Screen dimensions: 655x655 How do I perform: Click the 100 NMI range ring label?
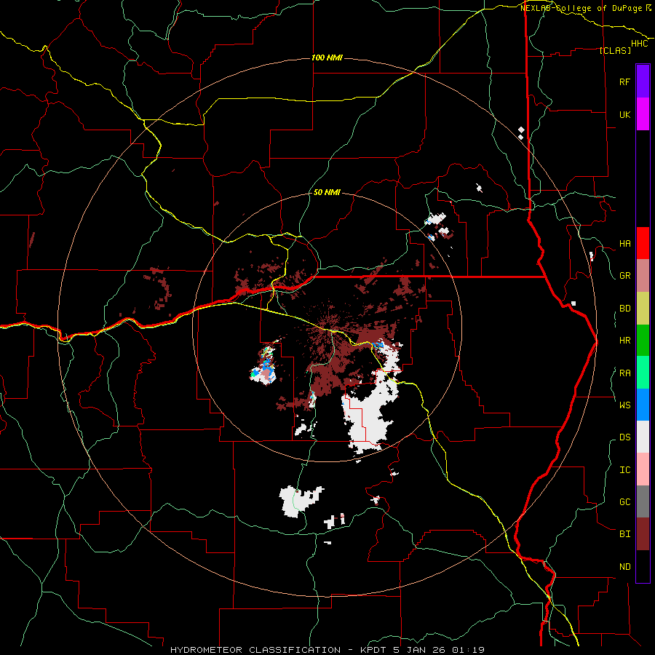(x=327, y=57)
